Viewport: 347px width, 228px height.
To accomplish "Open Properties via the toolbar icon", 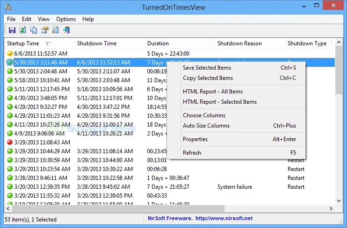I will (x=45, y=30).
